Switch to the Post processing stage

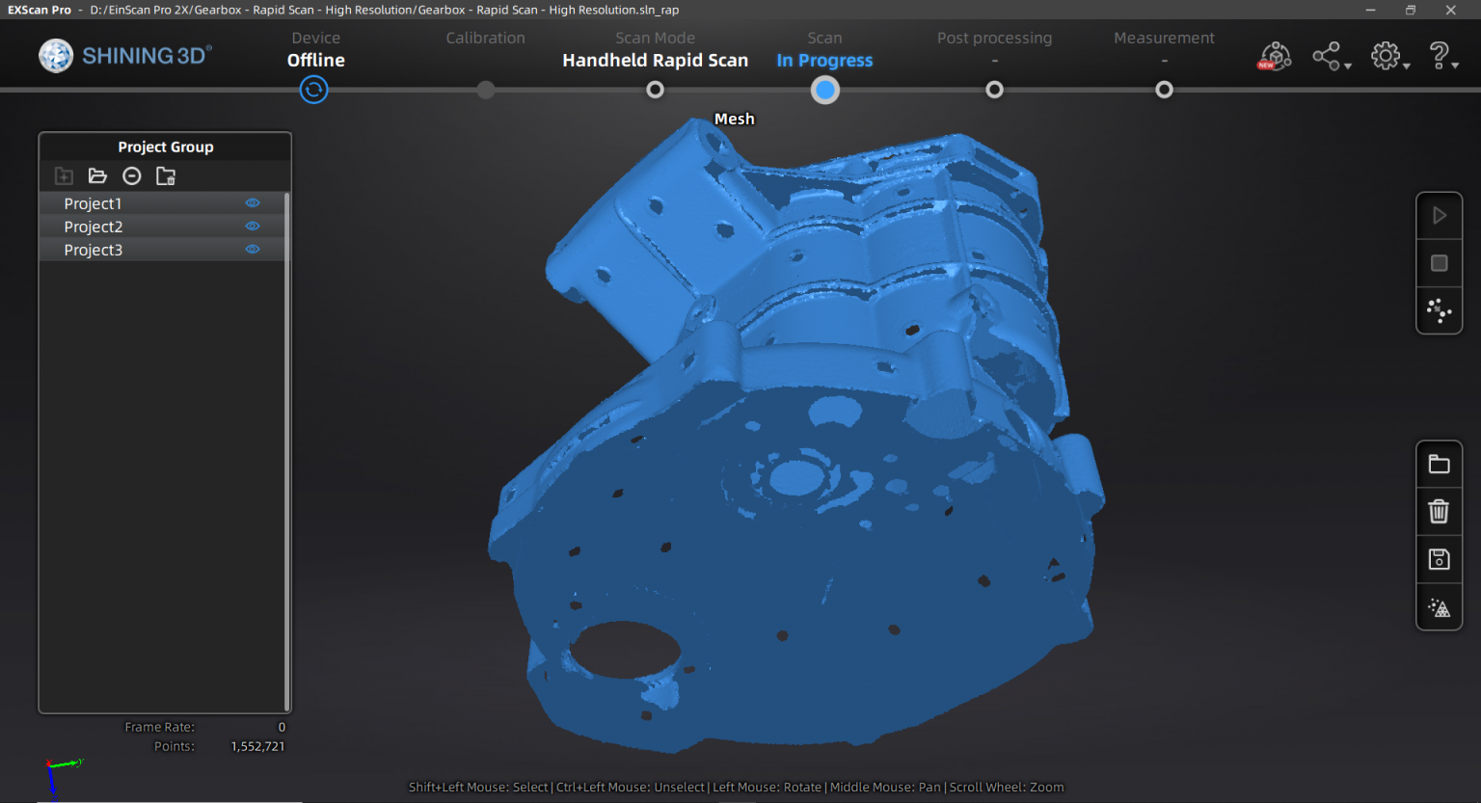994,48
